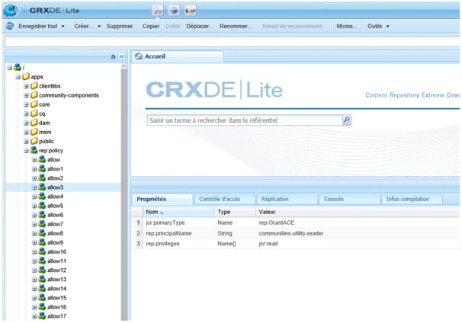Click the Enregistrer tout button
This screenshot has width=462, height=323.
click(37, 26)
